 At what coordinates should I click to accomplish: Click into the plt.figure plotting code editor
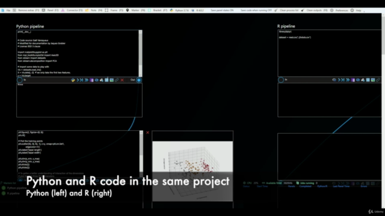(x=78, y=153)
